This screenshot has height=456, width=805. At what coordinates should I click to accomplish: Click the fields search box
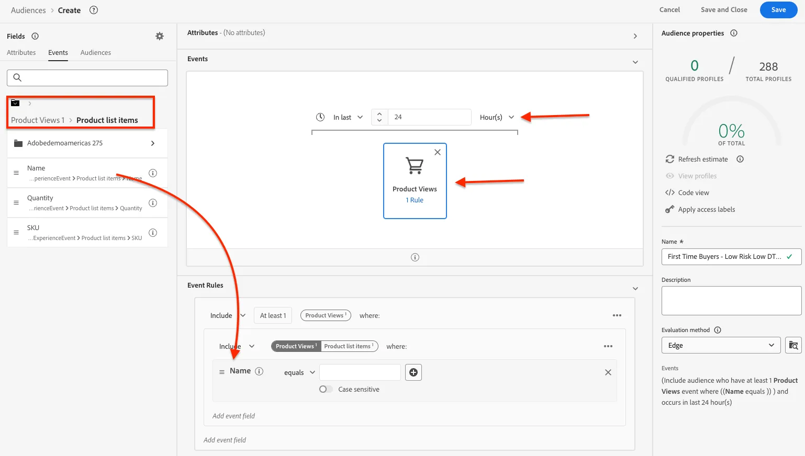click(x=87, y=78)
